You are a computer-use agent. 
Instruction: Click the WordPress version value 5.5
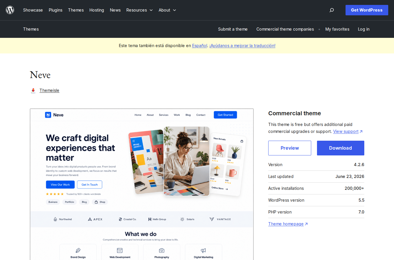pos(361,200)
